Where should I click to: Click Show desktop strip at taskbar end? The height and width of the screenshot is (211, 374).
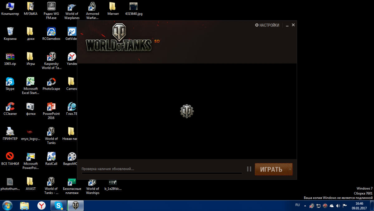[372, 205]
